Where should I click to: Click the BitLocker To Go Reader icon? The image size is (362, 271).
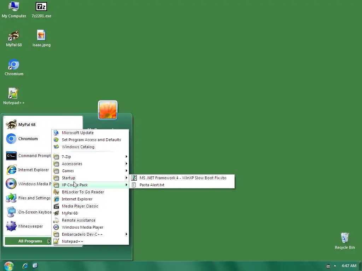pyautogui.click(x=56, y=192)
